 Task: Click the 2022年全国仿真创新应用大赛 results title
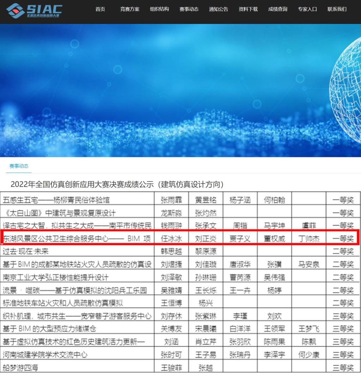click(x=117, y=184)
